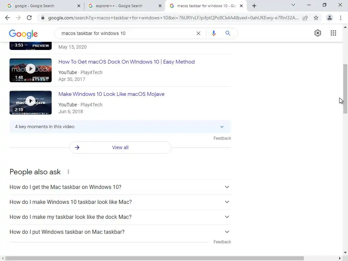Click 'Jun 6, 2018' date text
The width and height of the screenshot is (348, 261).
coord(71,111)
